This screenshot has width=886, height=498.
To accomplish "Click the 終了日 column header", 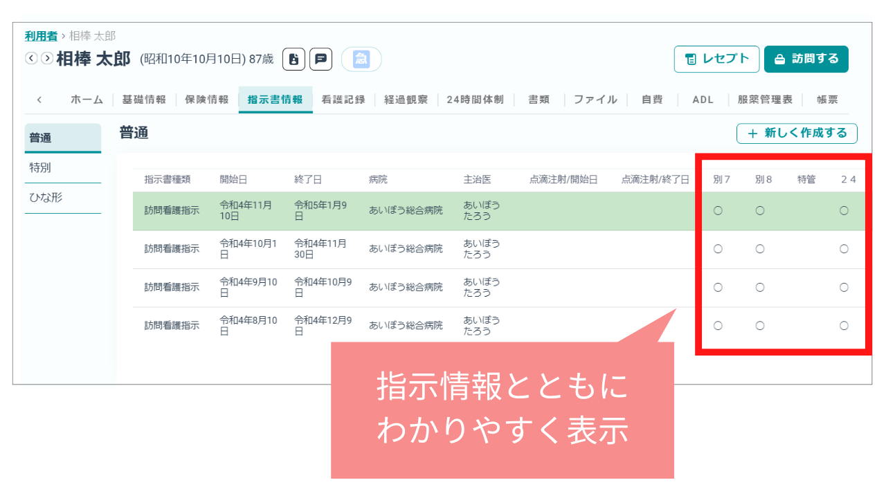I will click(x=308, y=180).
